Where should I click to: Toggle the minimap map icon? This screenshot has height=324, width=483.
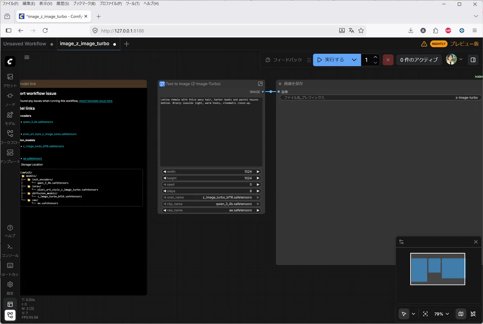tap(461, 314)
